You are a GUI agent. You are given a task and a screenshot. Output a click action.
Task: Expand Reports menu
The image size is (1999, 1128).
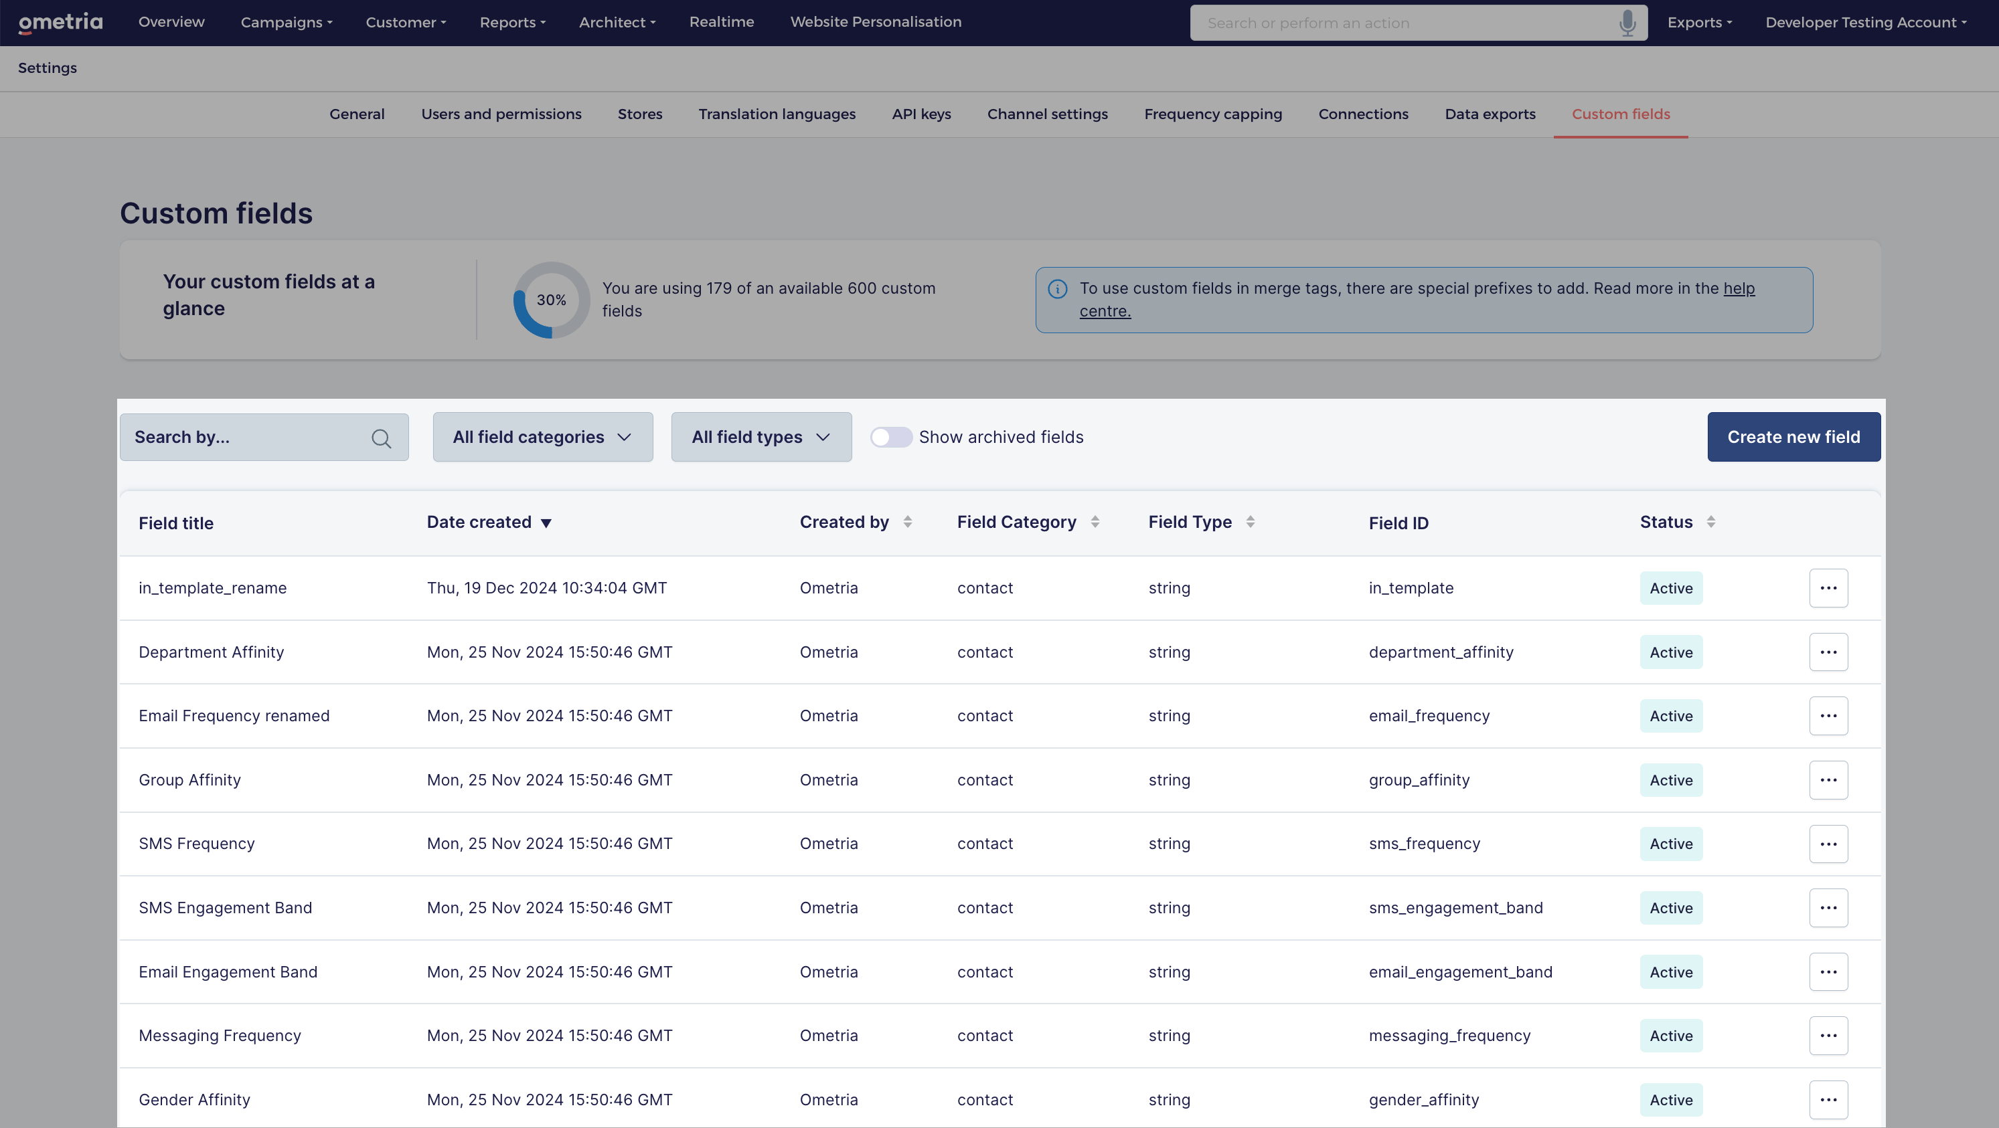[513, 23]
